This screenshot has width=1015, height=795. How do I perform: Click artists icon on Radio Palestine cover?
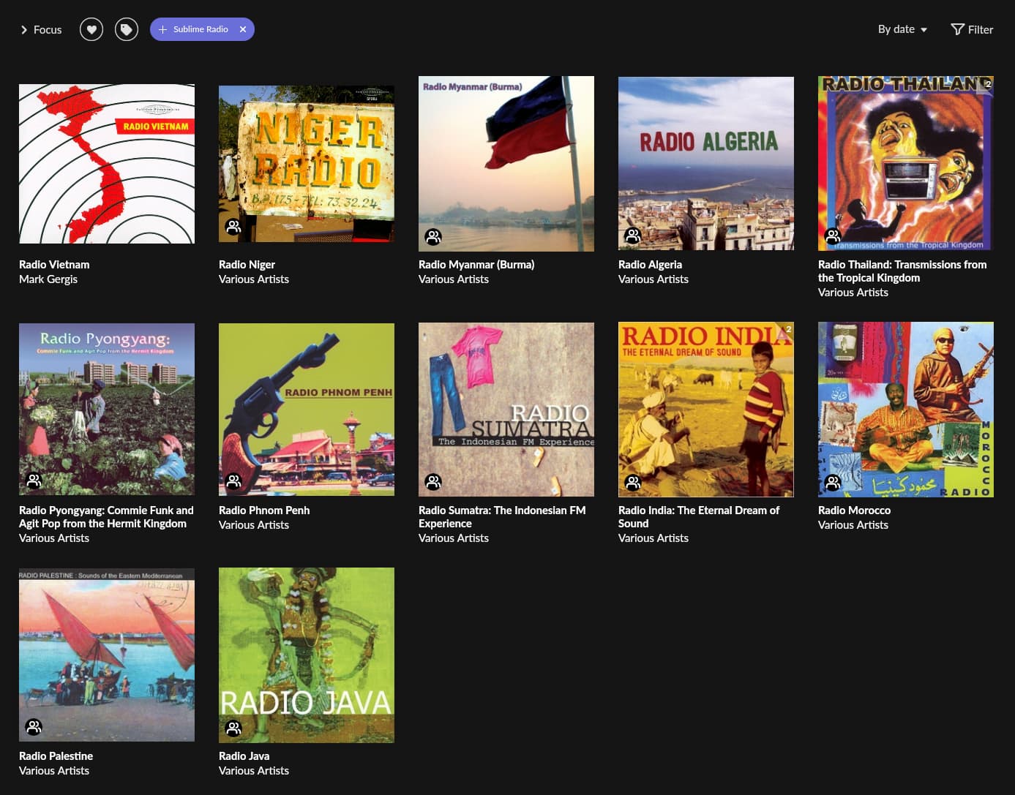[34, 726]
